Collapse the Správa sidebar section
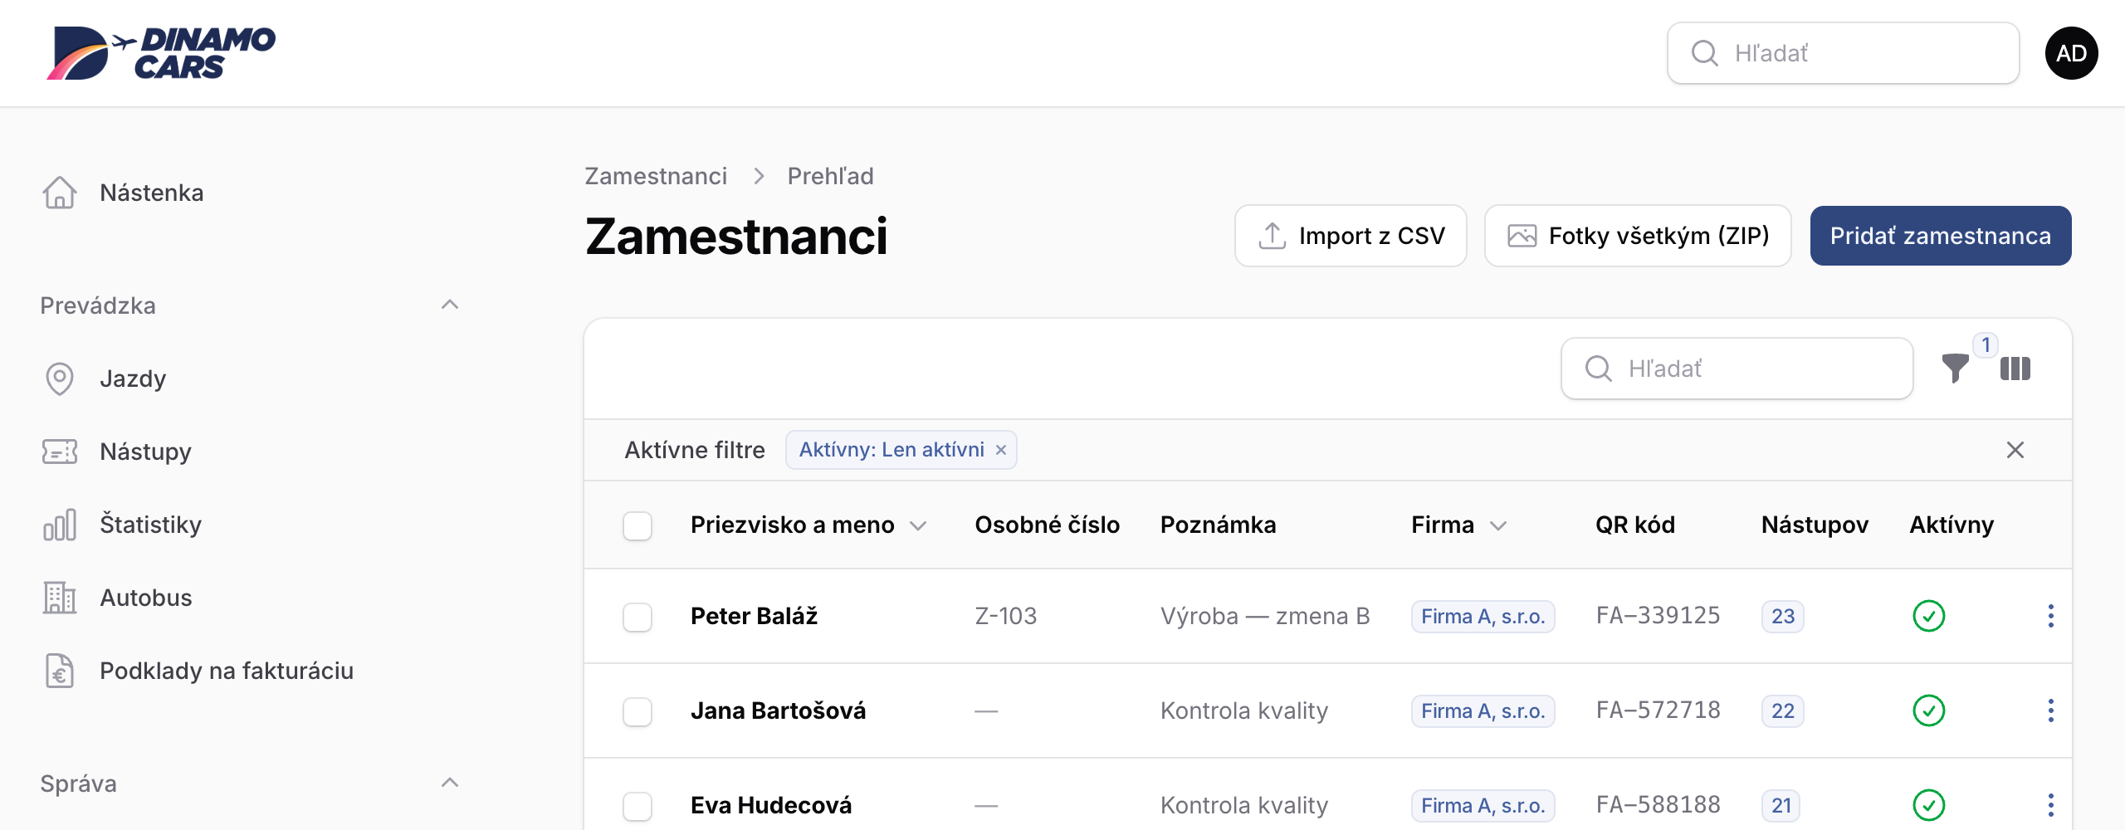This screenshot has width=2125, height=830. pos(450,784)
